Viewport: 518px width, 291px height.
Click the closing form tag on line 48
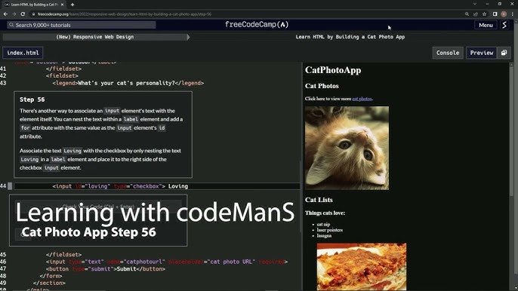[x=51, y=276]
